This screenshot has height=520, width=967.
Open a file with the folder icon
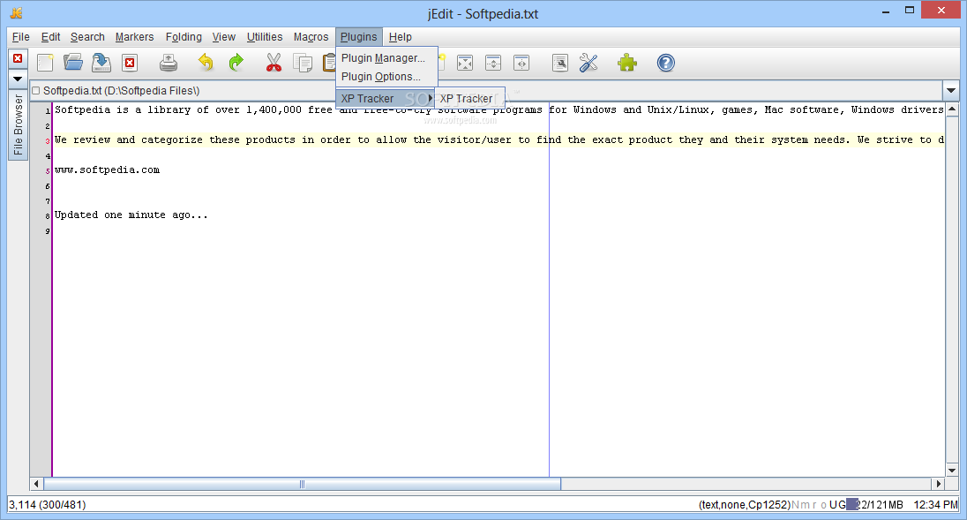click(72, 63)
